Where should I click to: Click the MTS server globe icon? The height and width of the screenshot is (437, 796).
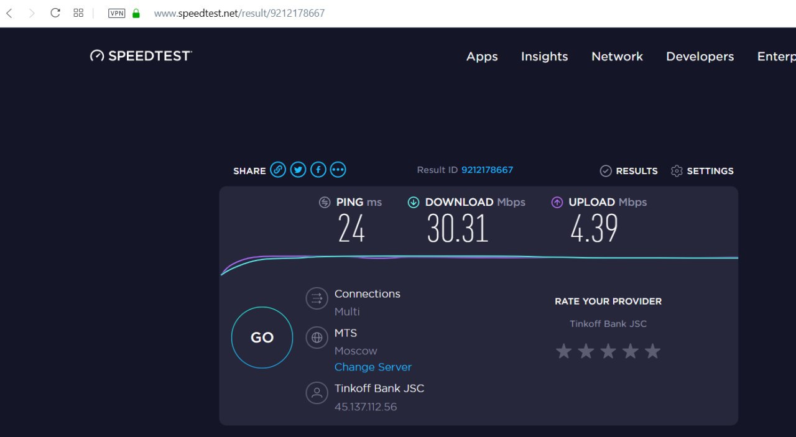click(x=317, y=338)
